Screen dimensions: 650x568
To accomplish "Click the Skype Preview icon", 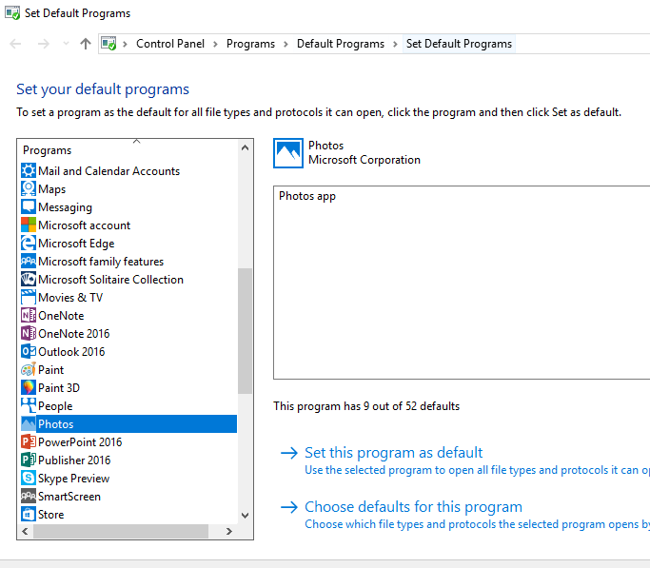I will (x=29, y=479).
